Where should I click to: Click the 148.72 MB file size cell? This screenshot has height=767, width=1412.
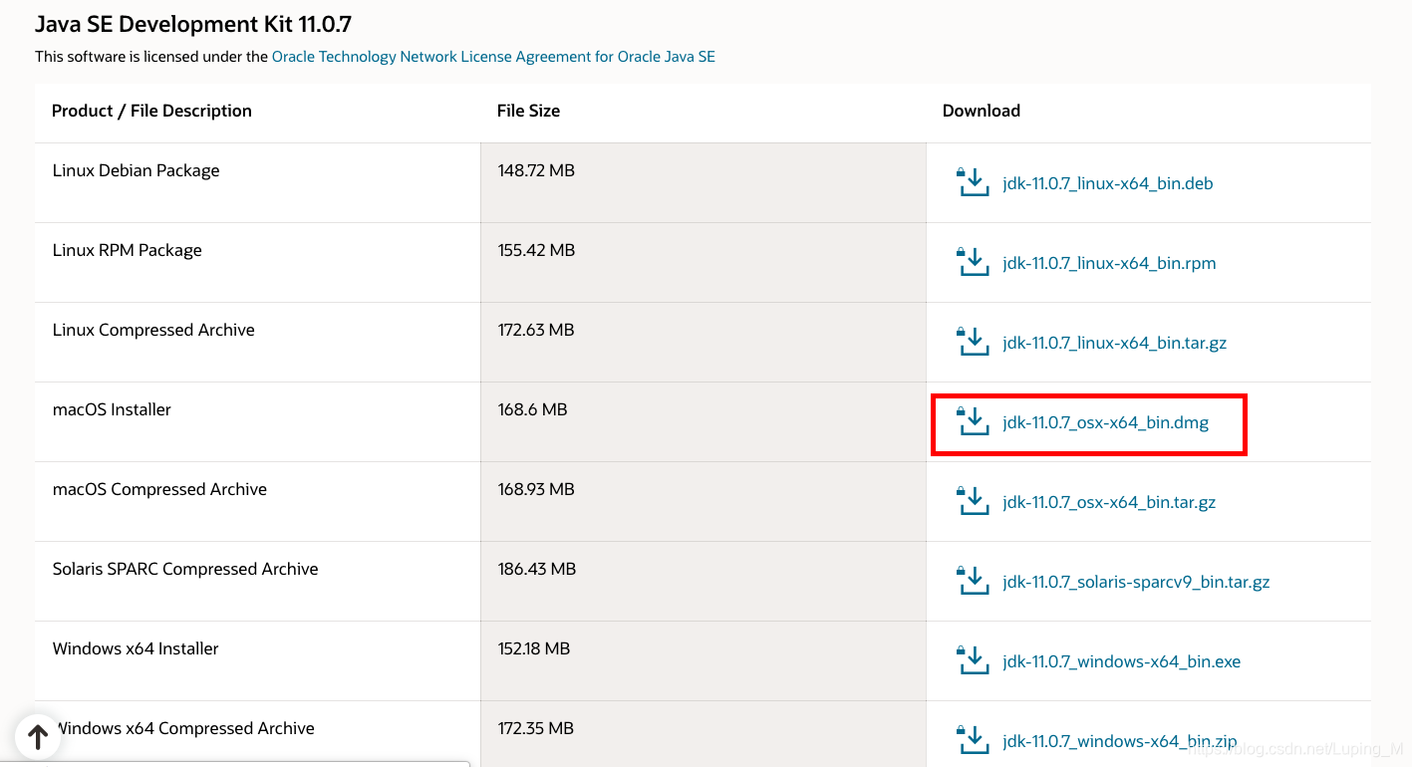point(704,182)
